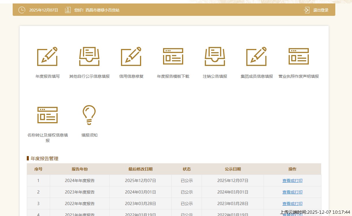Screen dimensions: 352x216
Task: View or print the 2024年度报告
Action: pyautogui.click(x=292, y=181)
